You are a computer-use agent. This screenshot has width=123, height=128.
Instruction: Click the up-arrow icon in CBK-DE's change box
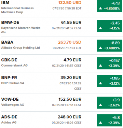pos(100,66)
